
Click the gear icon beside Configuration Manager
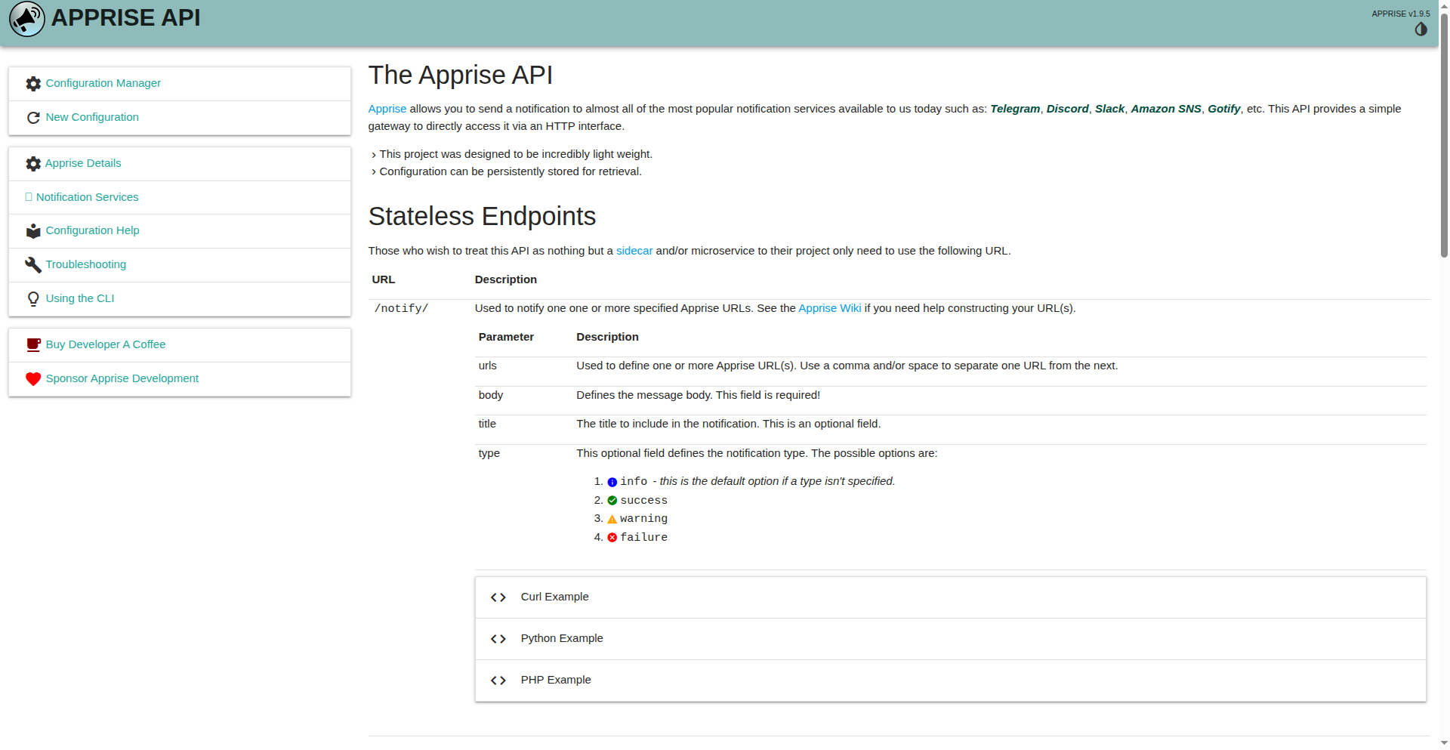(x=33, y=84)
